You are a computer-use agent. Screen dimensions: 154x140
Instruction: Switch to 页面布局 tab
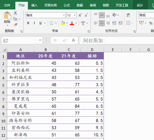(50, 5)
